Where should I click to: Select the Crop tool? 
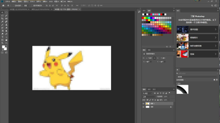[x=2, y=19]
